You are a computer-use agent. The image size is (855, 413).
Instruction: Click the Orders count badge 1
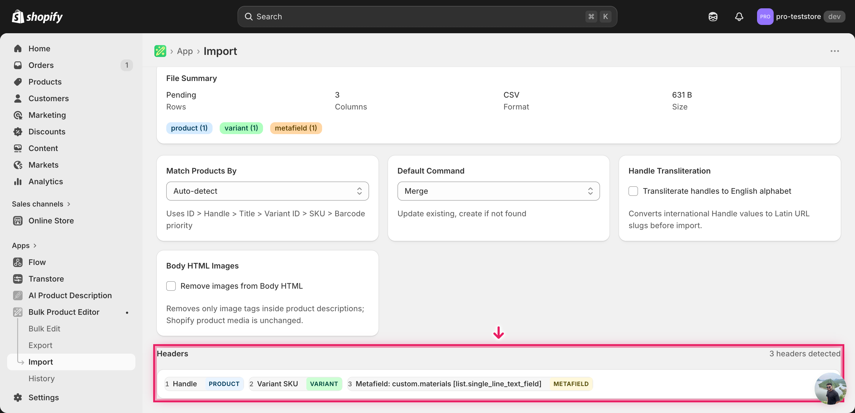click(x=126, y=65)
